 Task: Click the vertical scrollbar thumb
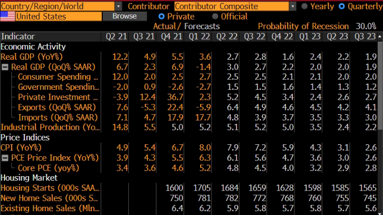pyautogui.click(x=380, y=86)
